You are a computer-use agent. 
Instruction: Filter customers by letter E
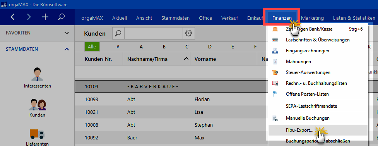pyautogui.click(x=233, y=47)
